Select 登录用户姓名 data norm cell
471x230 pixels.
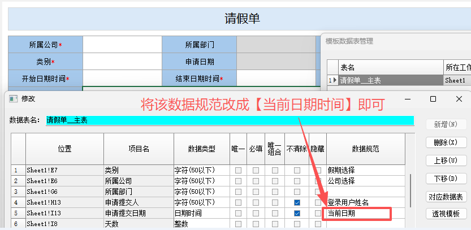[x=366, y=202]
